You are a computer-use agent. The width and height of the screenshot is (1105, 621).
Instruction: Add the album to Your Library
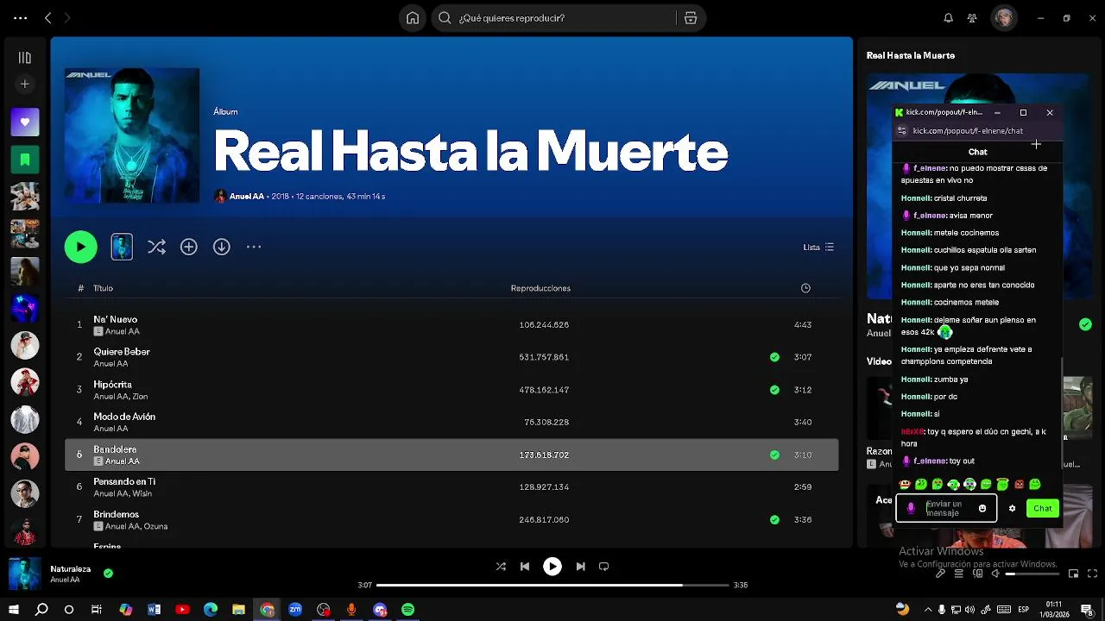click(189, 247)
